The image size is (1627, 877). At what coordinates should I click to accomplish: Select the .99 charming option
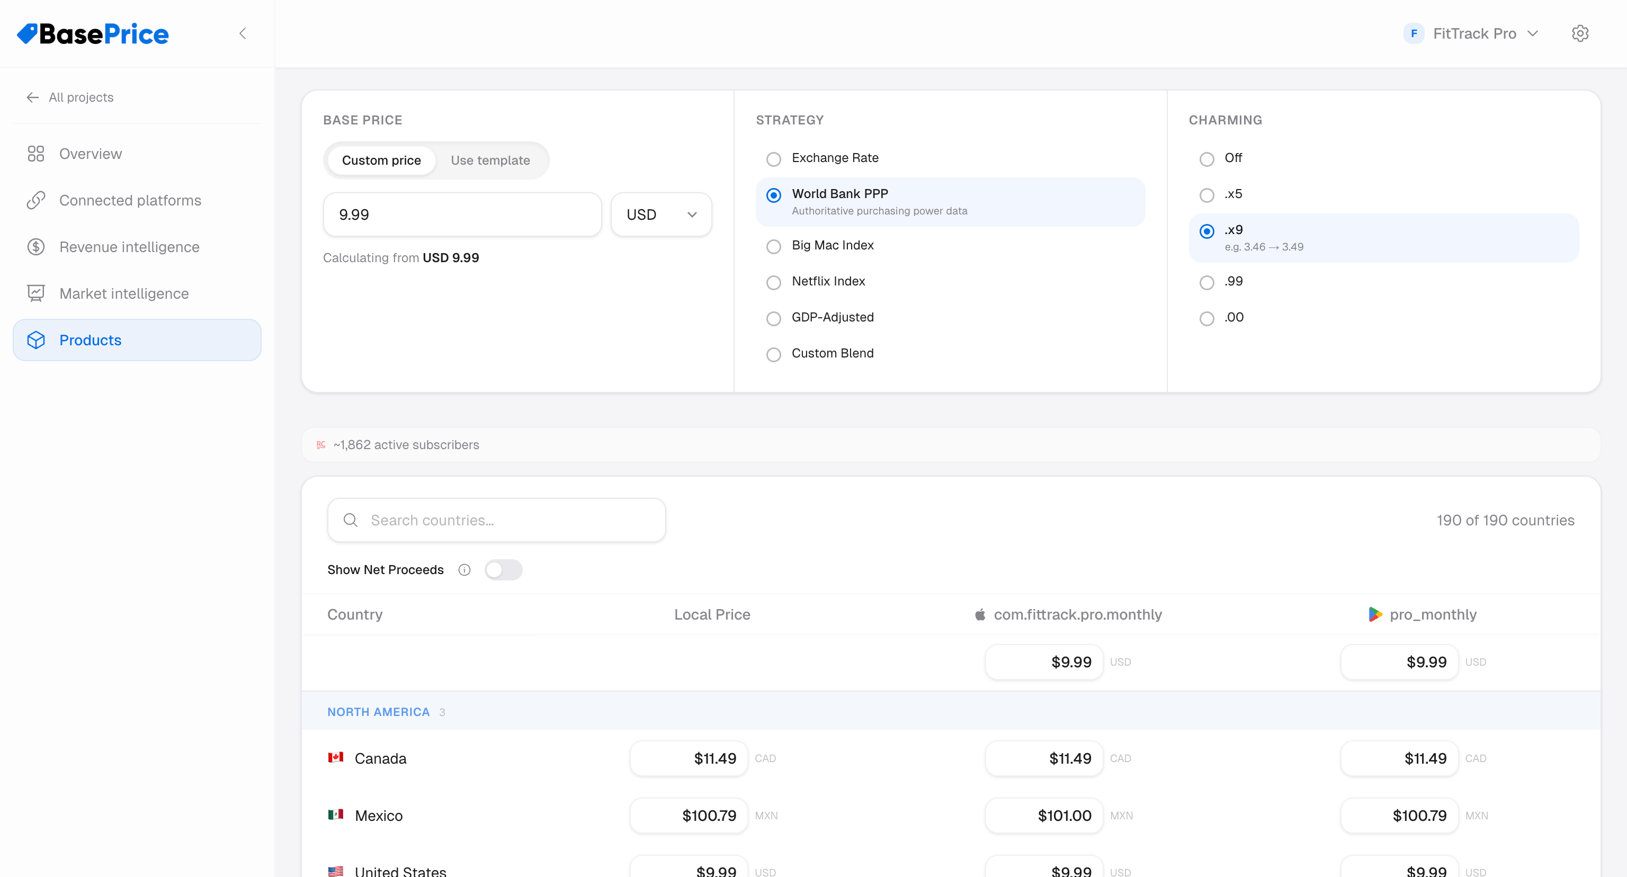(1383, 281)
